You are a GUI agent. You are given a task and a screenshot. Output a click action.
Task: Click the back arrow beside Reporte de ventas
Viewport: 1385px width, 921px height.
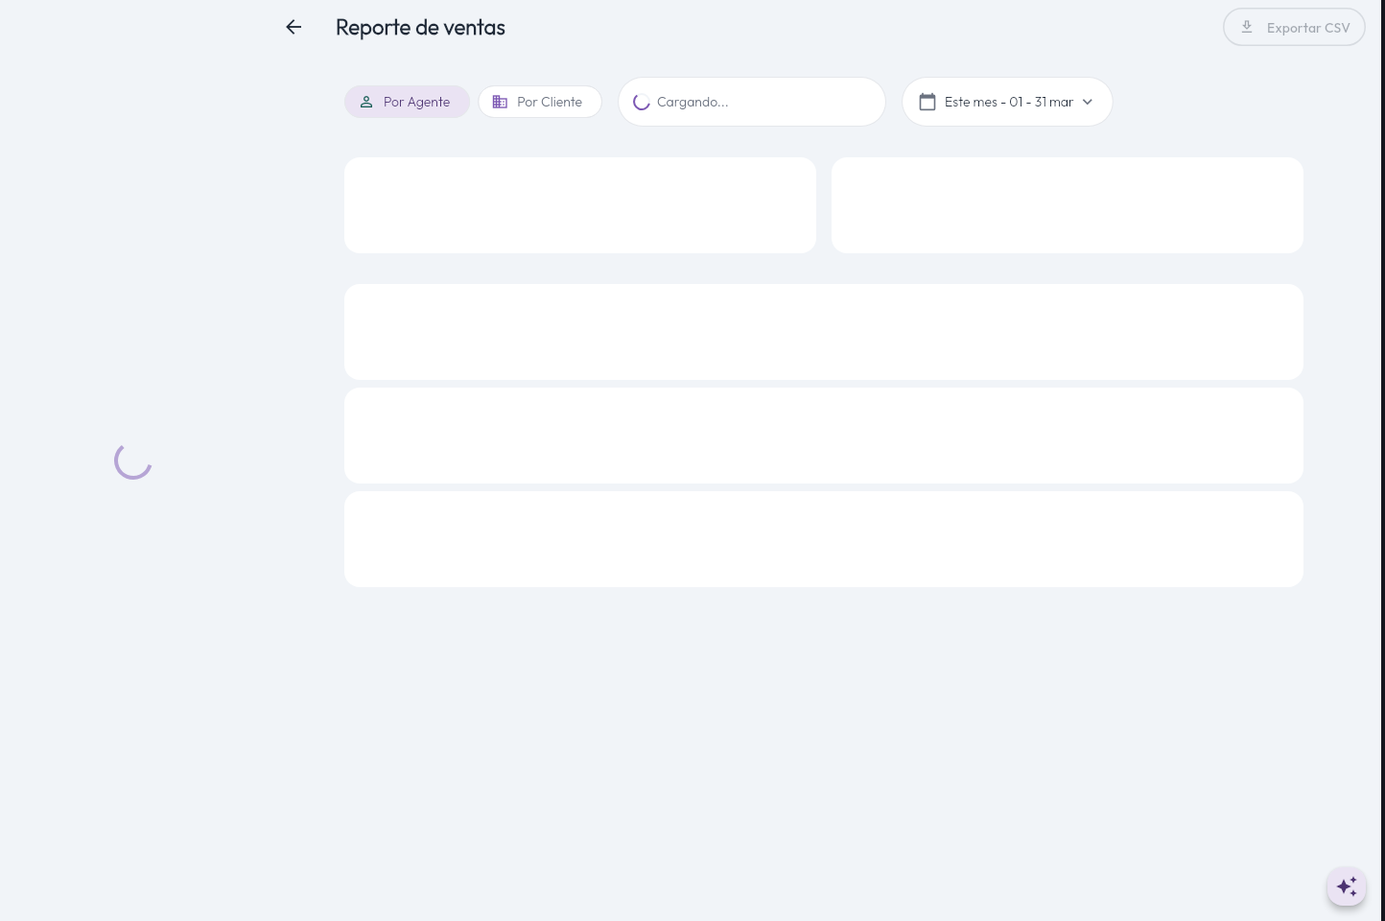[293, 28]
